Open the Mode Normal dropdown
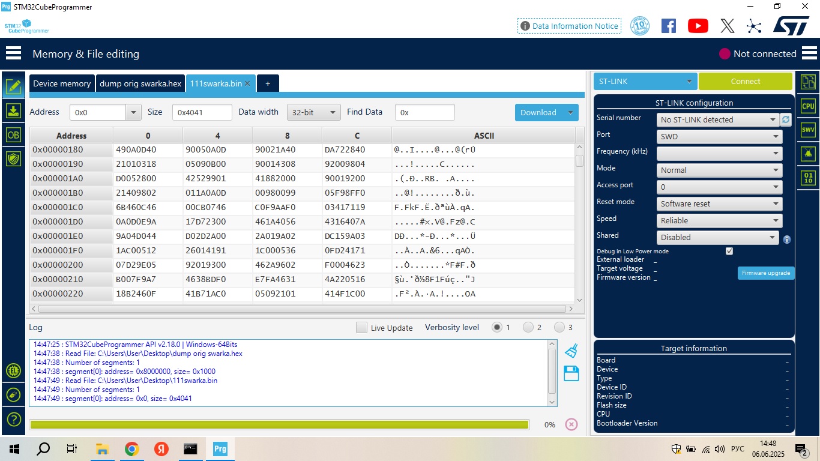The width and height of the screenshot is (820, 461). [x=720, y=170]
